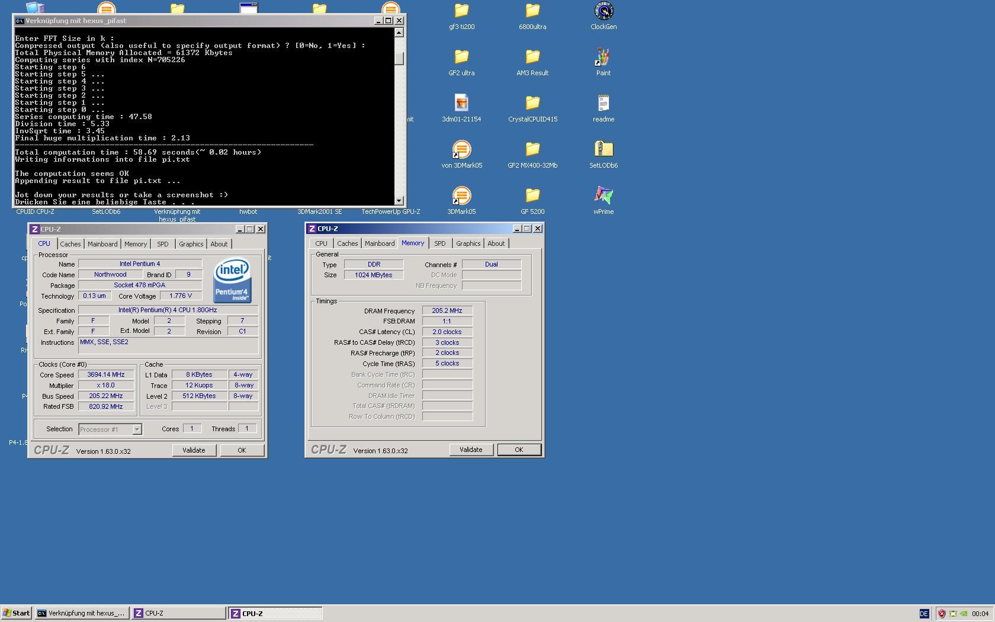
Task: Click the Core Speed 3694.14 MHz field
Action: coord(106,374)
